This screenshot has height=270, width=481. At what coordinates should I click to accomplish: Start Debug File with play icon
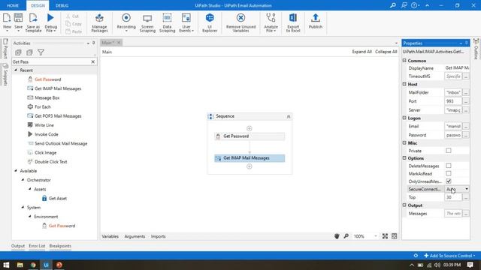pos(50,22)
